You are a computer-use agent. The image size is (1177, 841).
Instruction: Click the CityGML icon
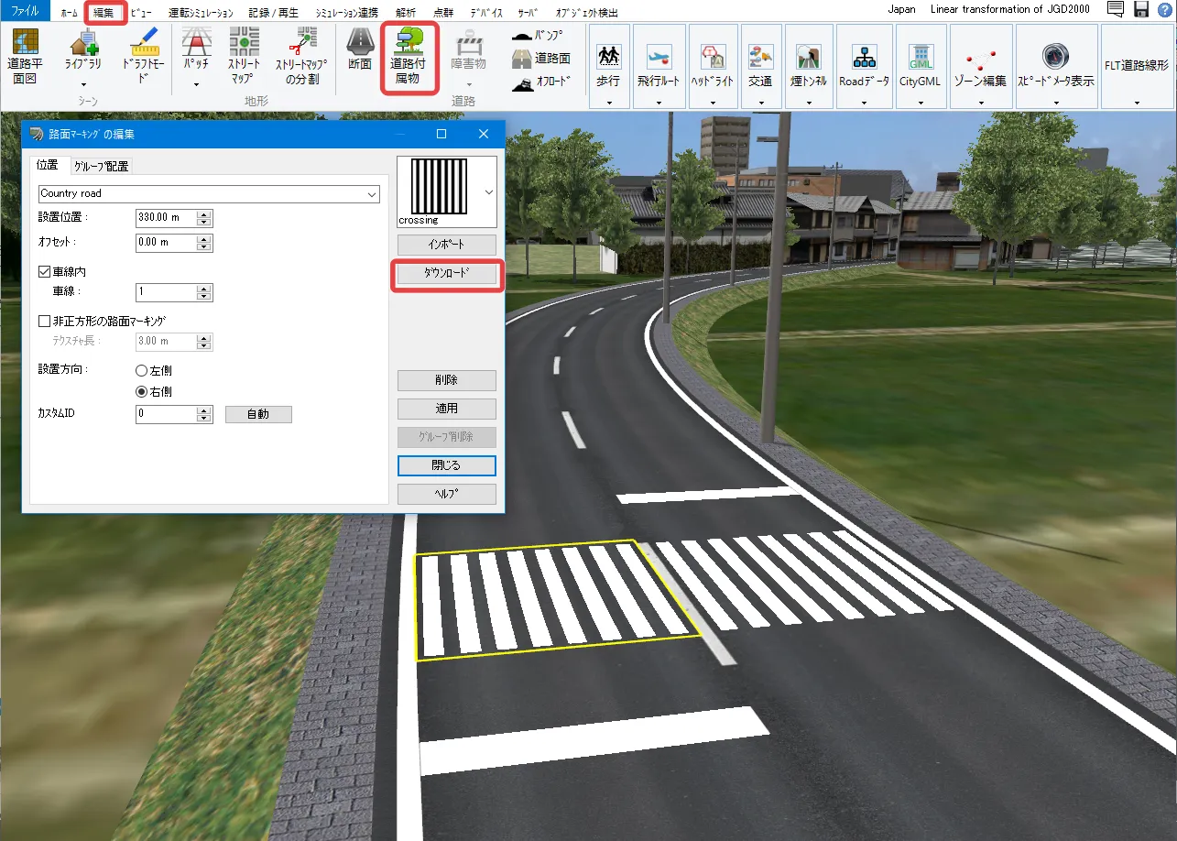pos(920,64)
